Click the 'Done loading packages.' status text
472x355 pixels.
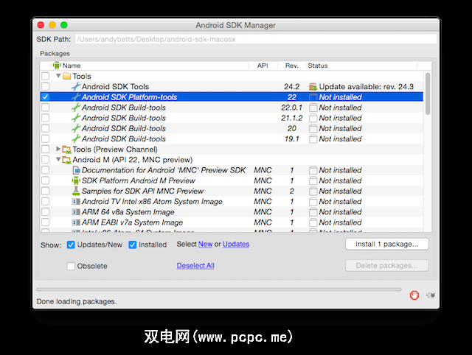(77, 301)
